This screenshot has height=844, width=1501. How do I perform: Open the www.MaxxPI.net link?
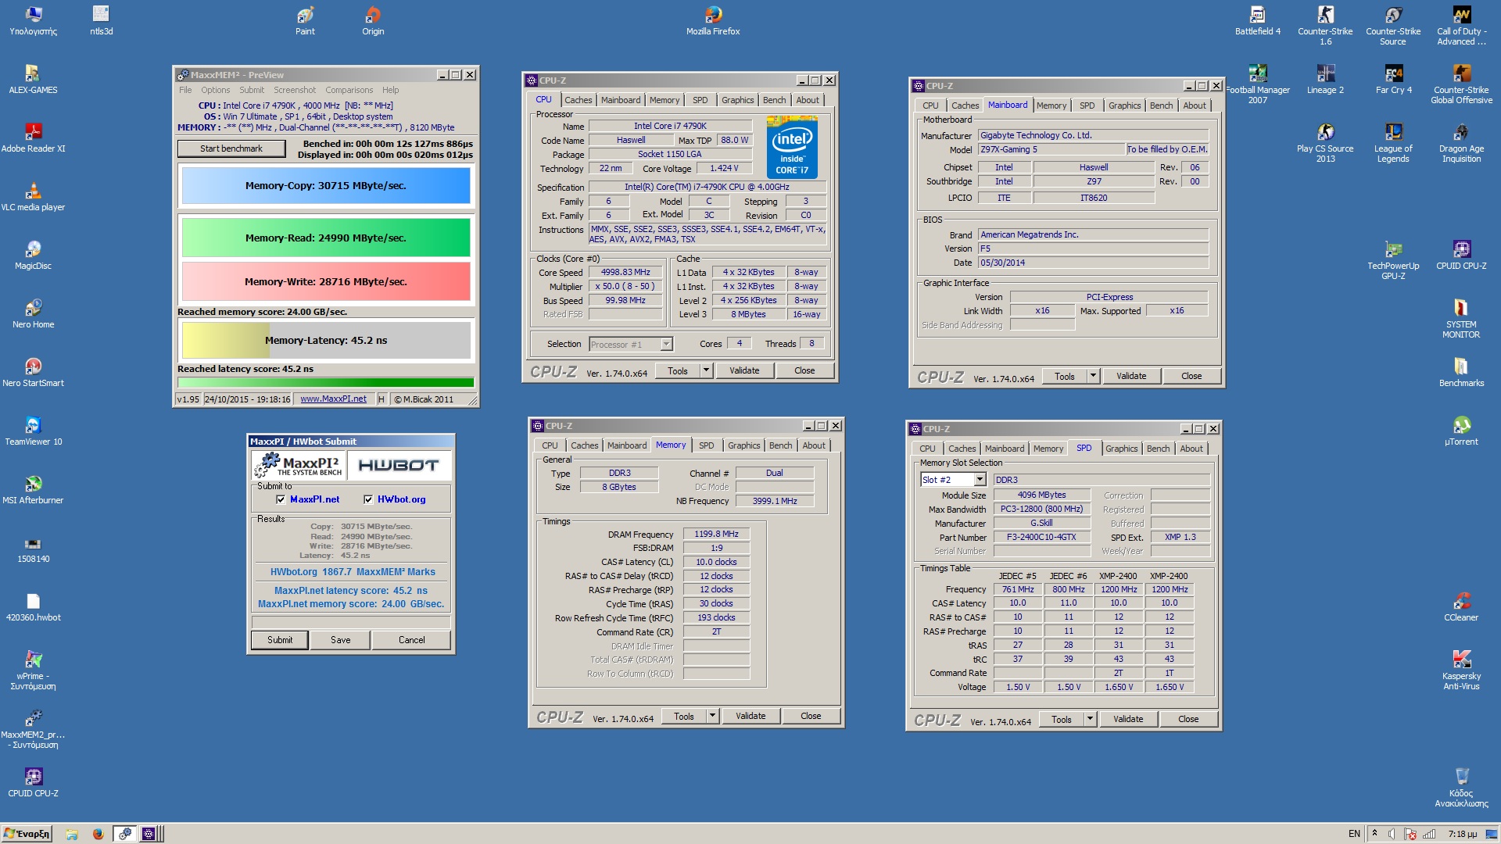click(x=333, y=399)
